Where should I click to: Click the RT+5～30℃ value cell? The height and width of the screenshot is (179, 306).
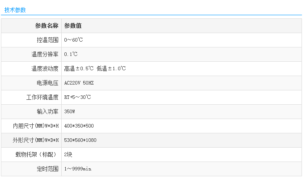tap(77, 97)
